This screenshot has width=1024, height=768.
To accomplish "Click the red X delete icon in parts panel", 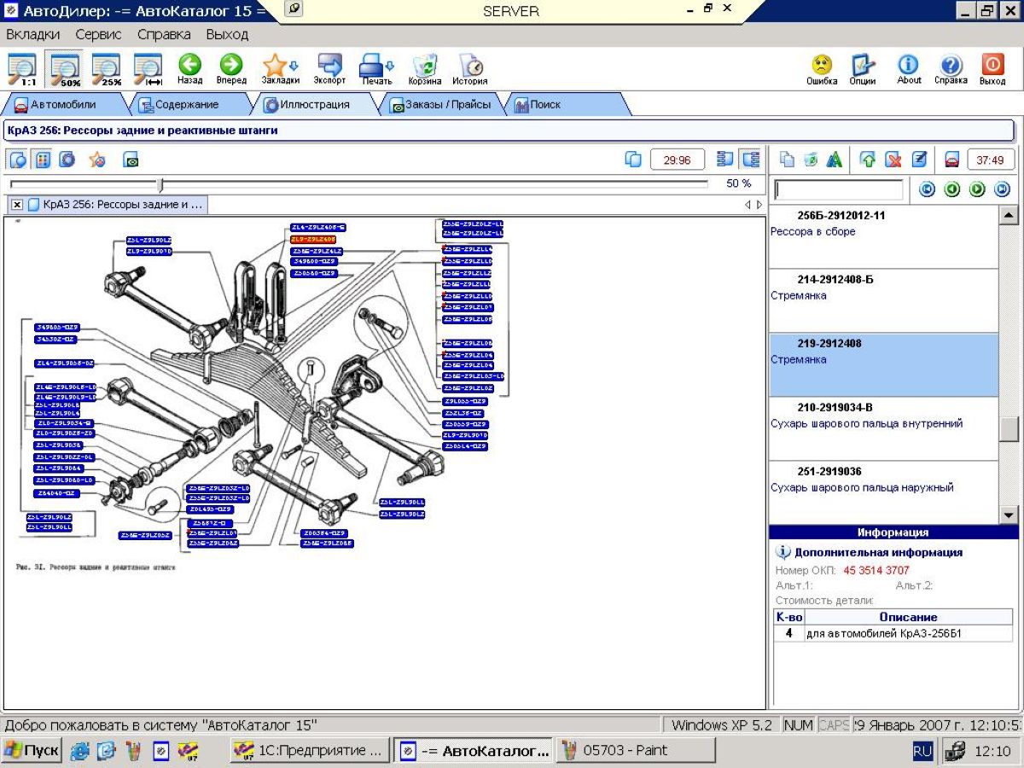I will (893, 160).
